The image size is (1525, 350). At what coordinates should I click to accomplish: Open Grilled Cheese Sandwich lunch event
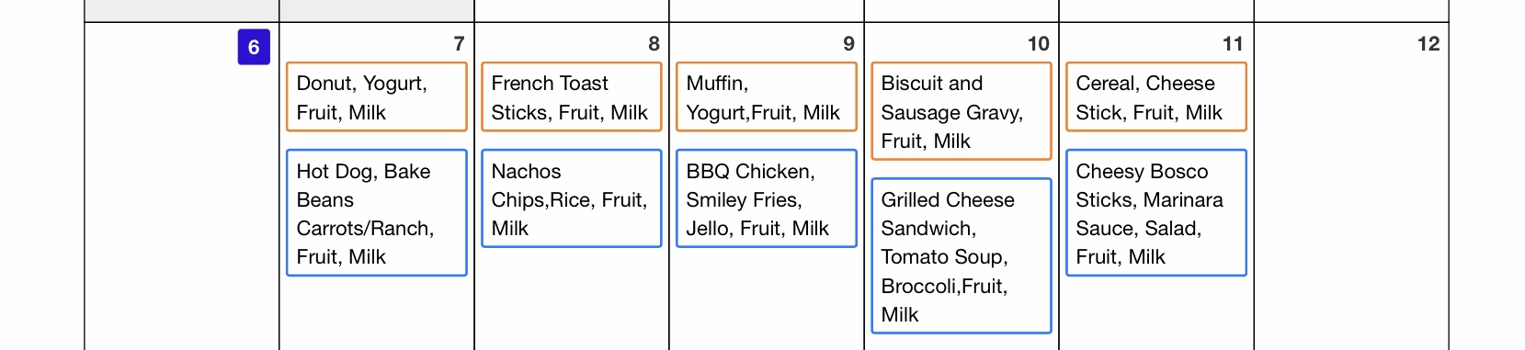pyautogui.click(x=962, y=256)
